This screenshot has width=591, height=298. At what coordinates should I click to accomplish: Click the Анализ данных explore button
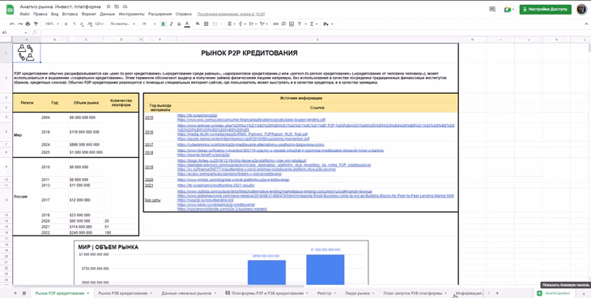[555, 293]
